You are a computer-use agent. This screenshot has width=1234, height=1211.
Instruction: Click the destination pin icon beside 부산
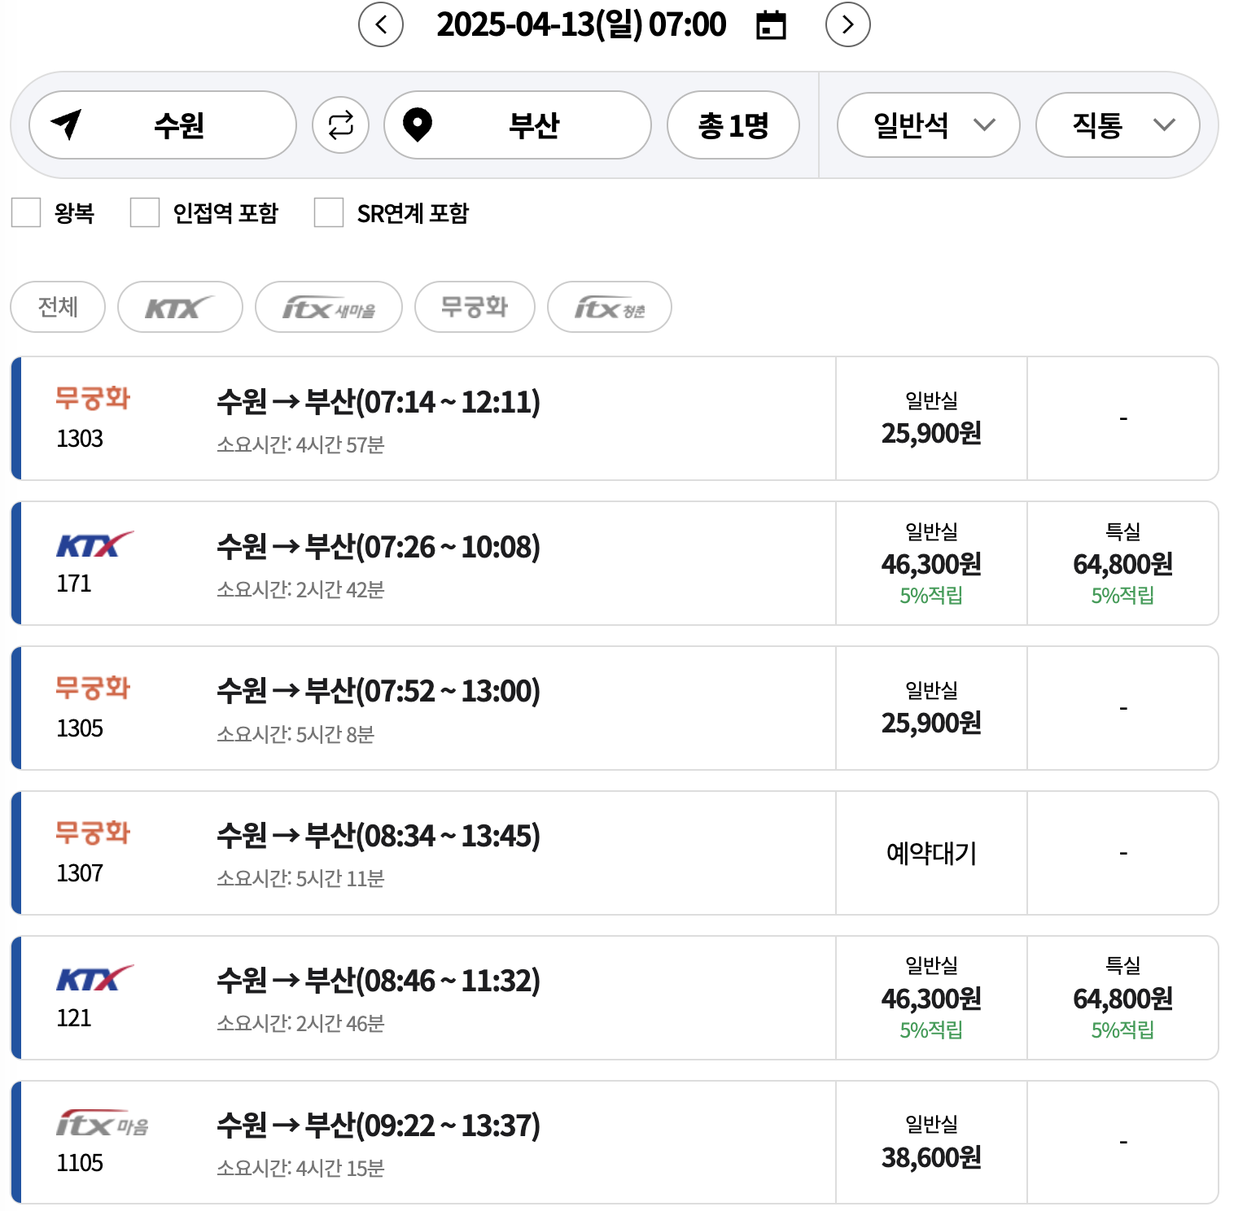[x=418, y=125]
